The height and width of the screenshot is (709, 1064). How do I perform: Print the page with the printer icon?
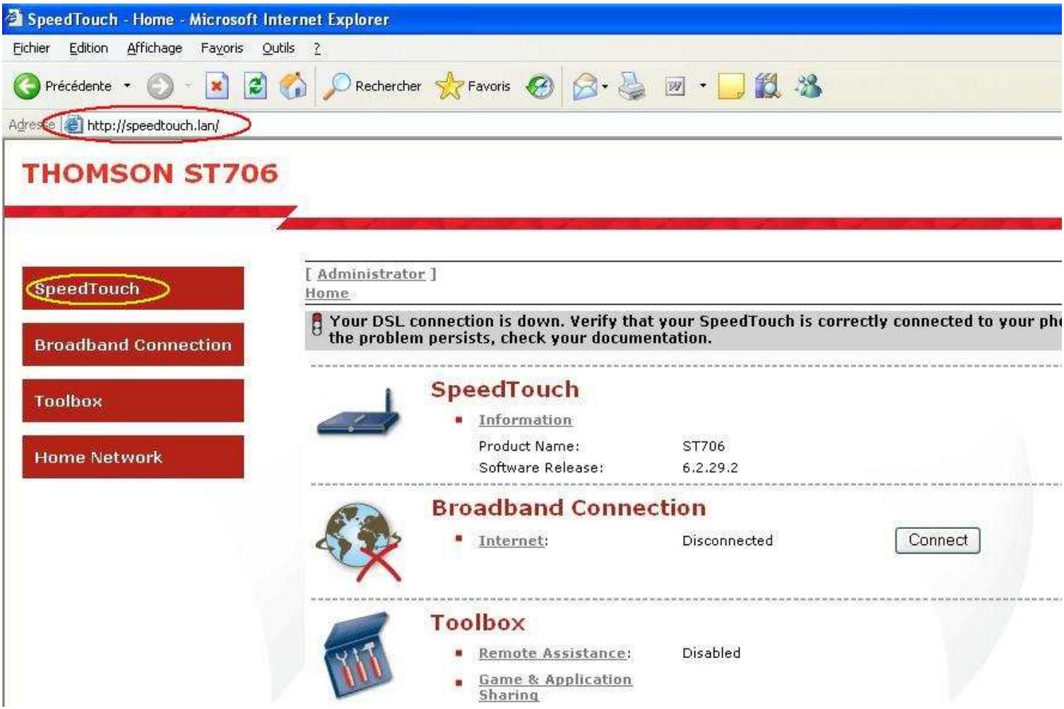pyautogui.click(x=632, y=86)
